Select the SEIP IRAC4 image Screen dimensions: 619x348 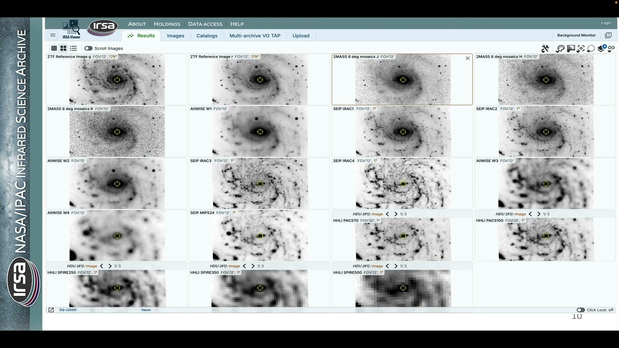pos(403,184)
